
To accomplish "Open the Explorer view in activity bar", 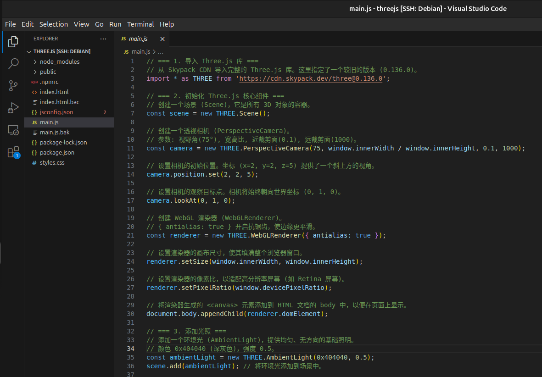I will coord(13,42).
